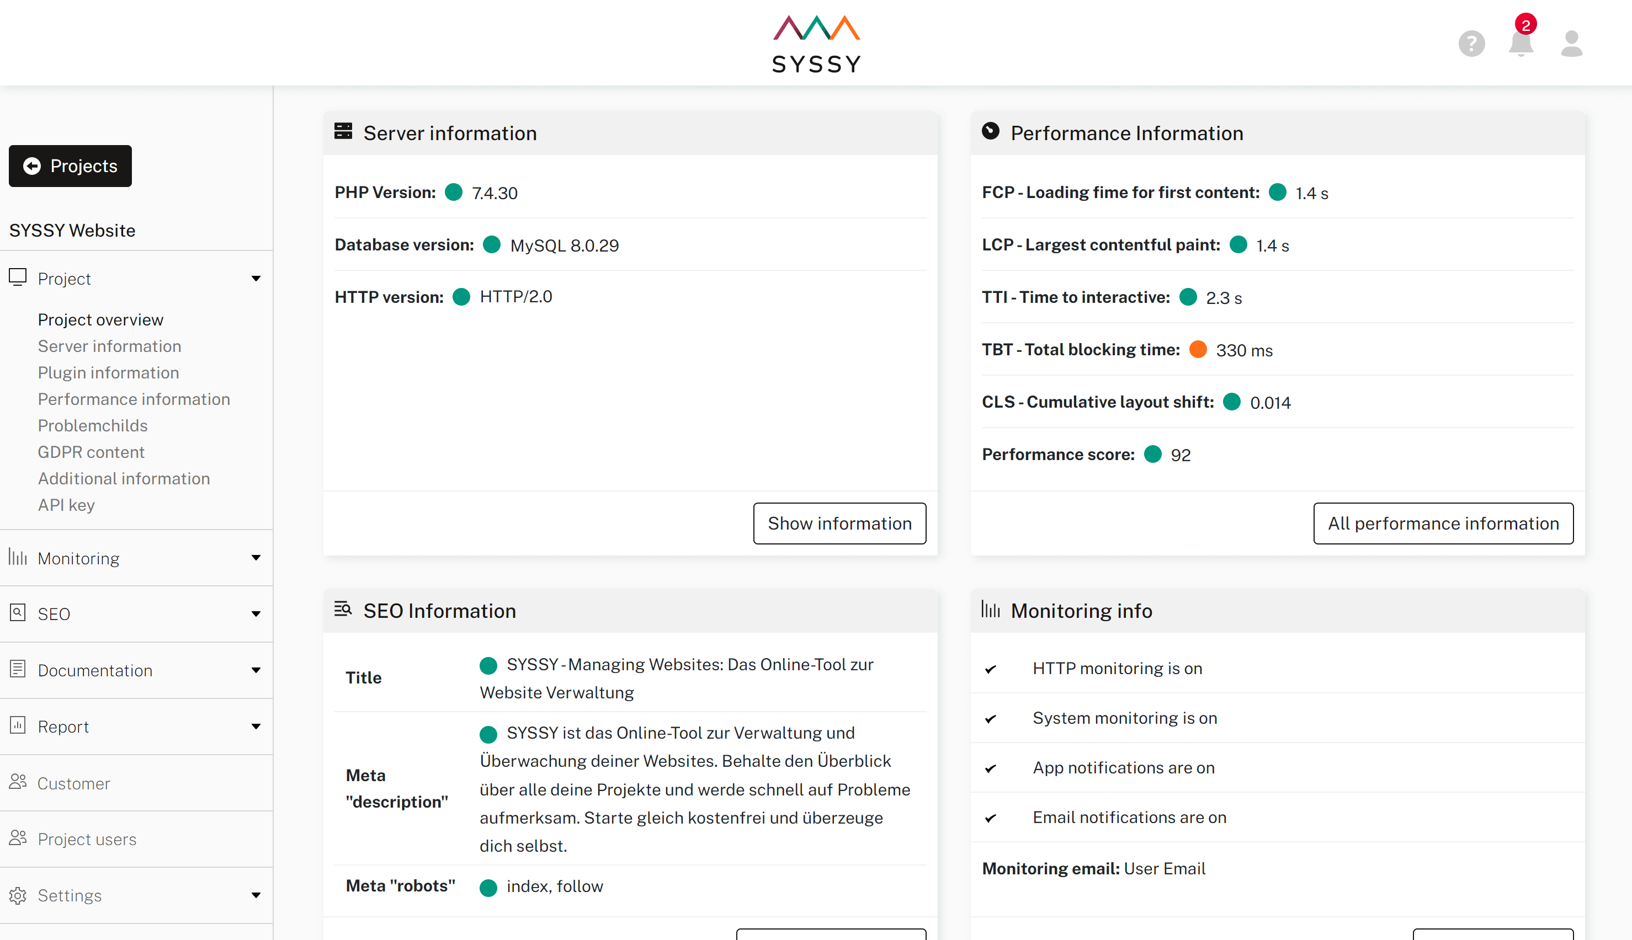This screenshot has height=940, width=1632.
Task: Click the MySQL 8.0.29 database value
Action: tap(565, 245)
